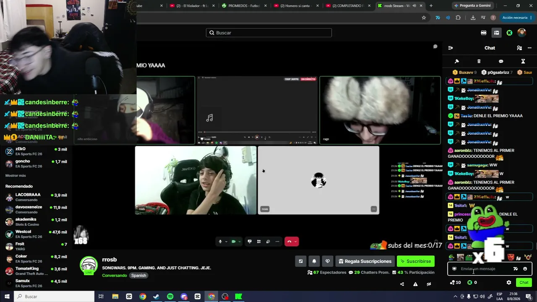Open the camera options dropdown arrow
Viewport: 537px width, 302px height.
pos(240,242)
